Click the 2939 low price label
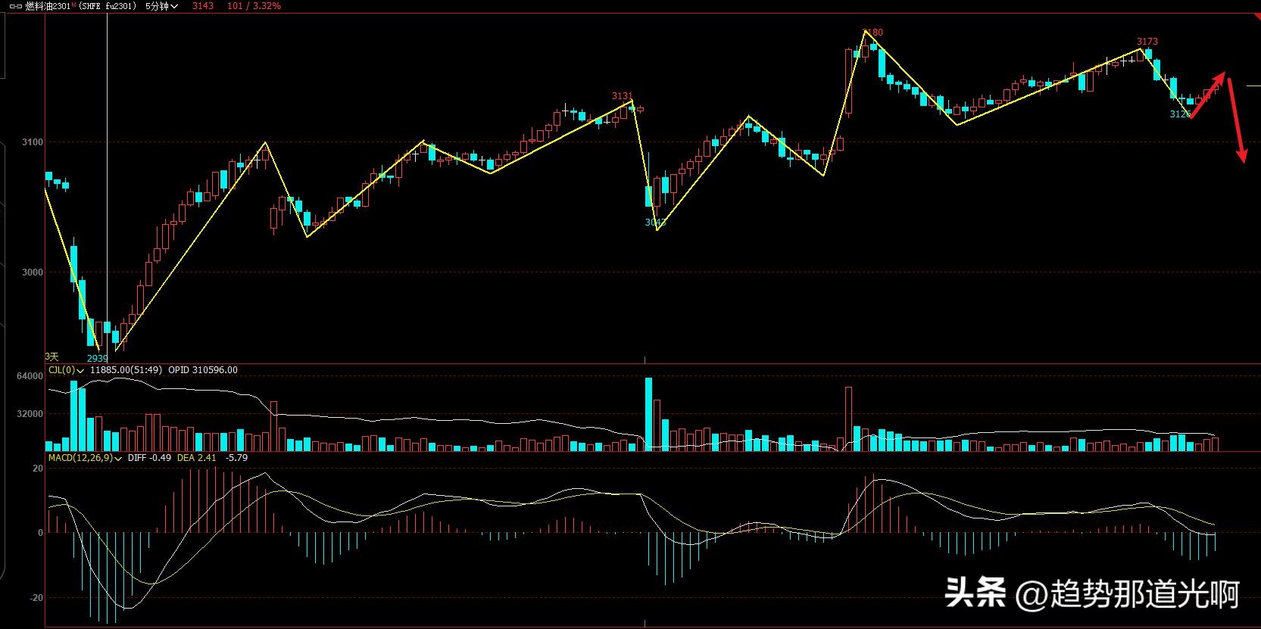Image resolution: width=1261 pixels, height=629 pixels. [x=97, y=359]
